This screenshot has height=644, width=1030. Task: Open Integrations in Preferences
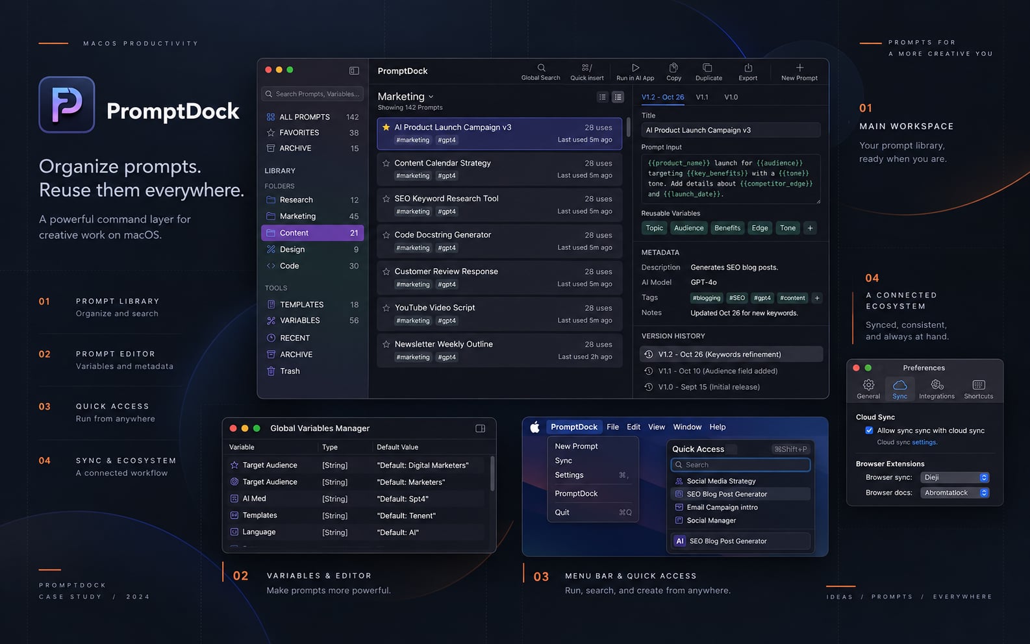[936, 389]
